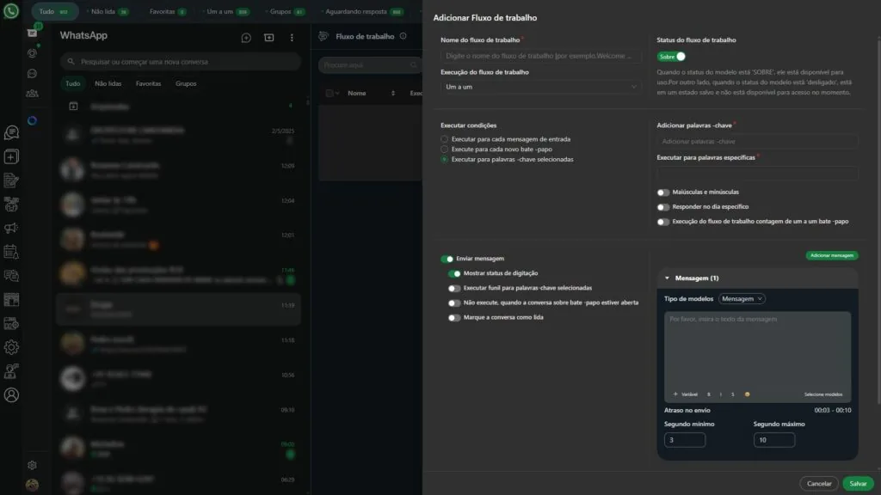Open the board-with-gear sidebar icon

(11, 323)
